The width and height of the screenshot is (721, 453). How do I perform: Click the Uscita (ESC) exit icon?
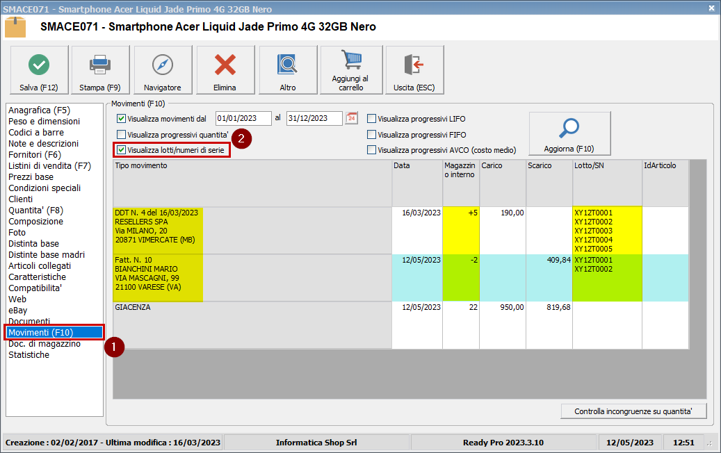coord(414,65)
